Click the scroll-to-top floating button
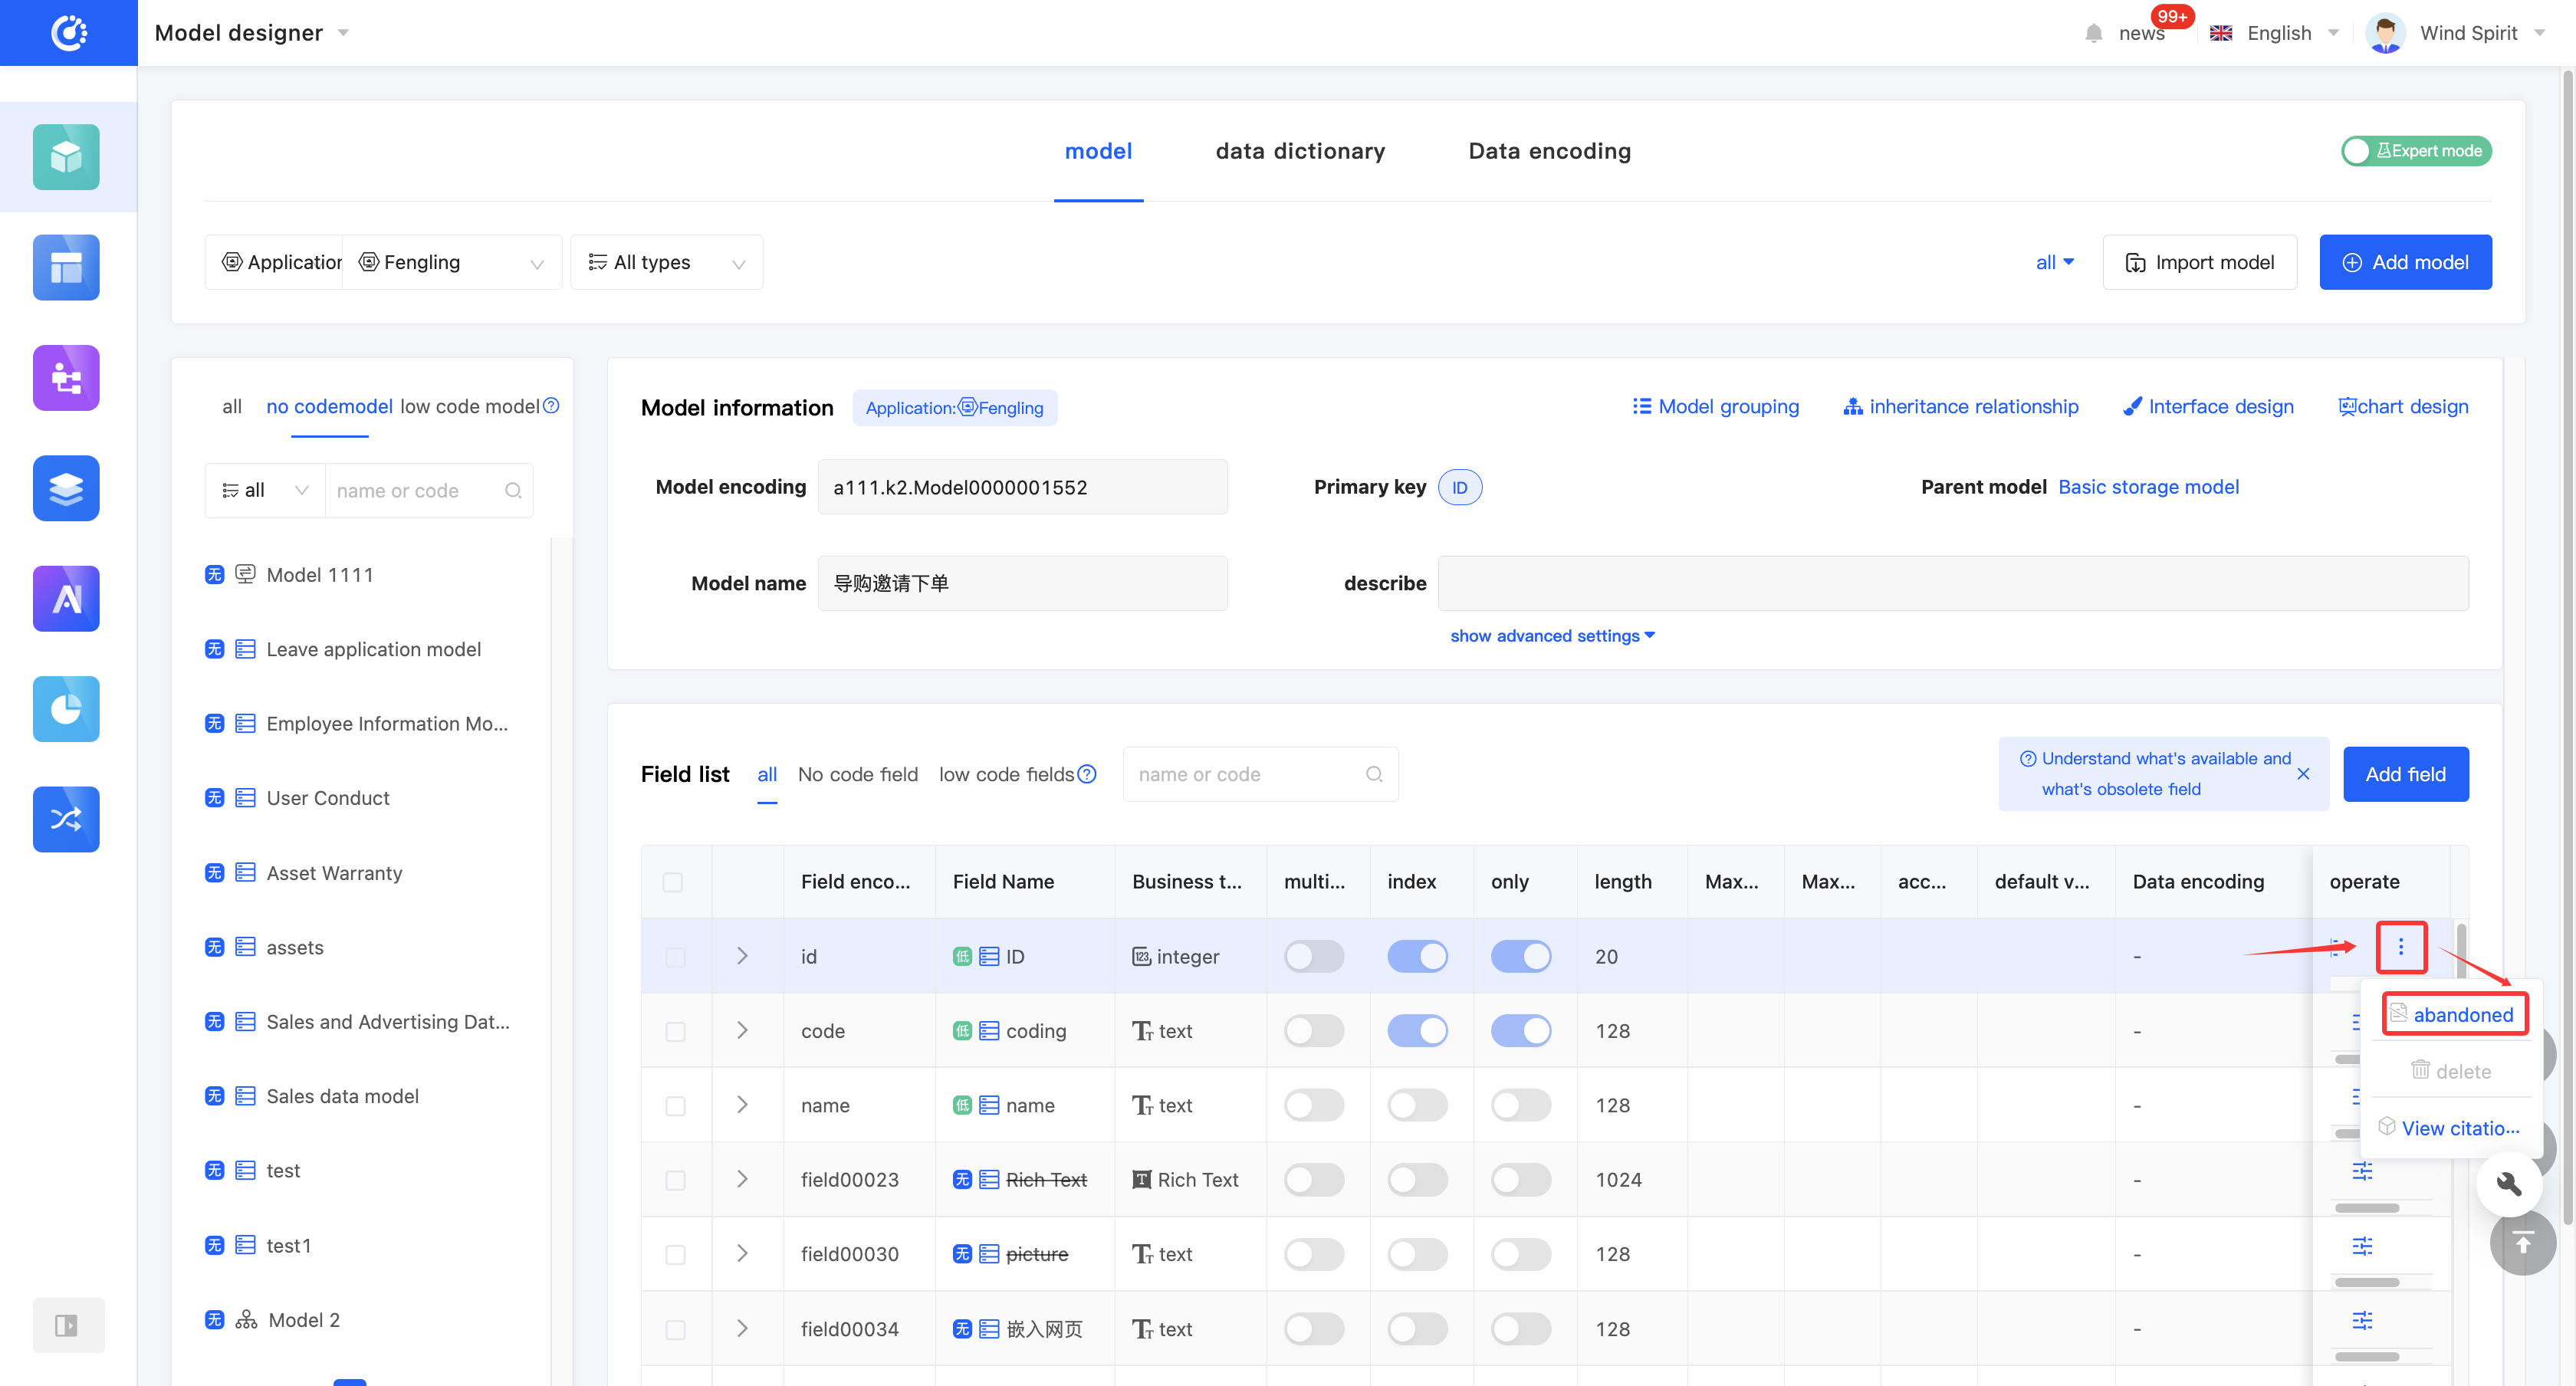The width and height of the screenshot is (2576, 1386). [x=2522, y=1242]
